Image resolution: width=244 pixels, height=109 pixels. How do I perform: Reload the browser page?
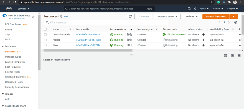(x=14, y=2)
